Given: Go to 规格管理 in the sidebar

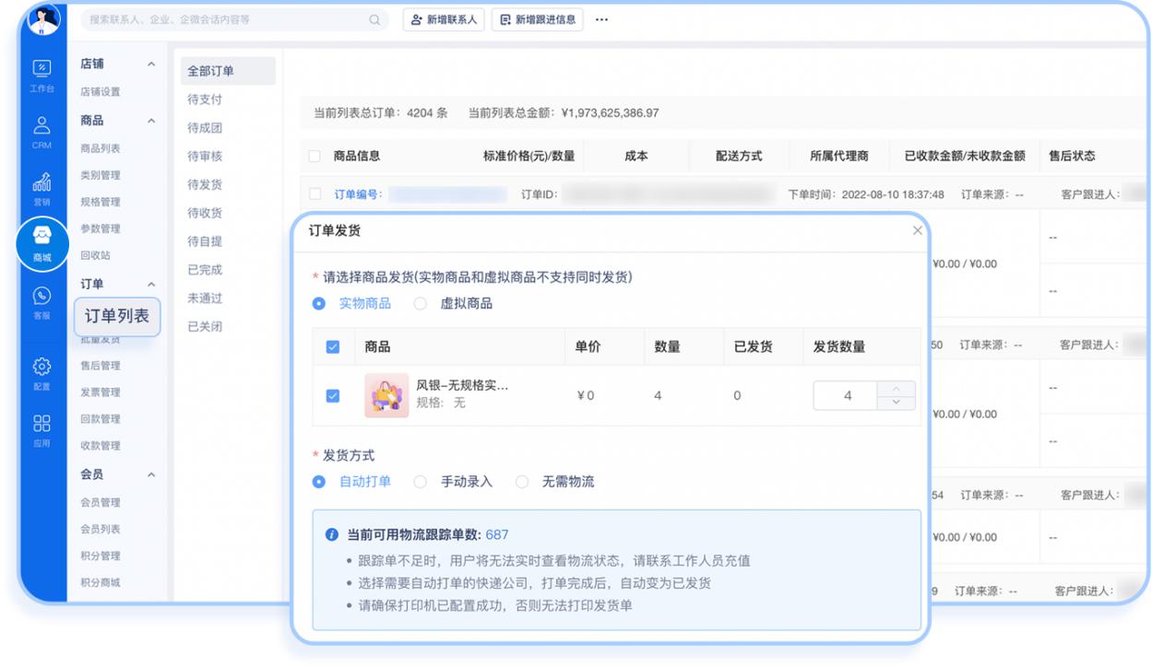Looking at the screenshot, I should [101, 202].
